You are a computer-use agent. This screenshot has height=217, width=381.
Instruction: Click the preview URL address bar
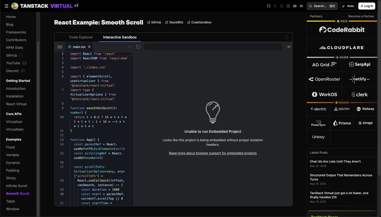point(213,47)
